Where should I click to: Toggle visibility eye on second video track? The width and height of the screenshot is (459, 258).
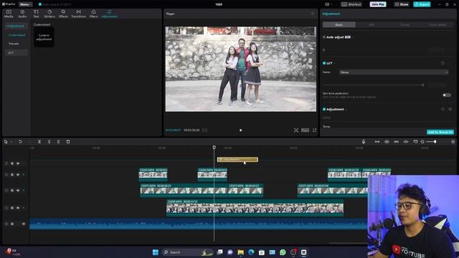(18, 191)
